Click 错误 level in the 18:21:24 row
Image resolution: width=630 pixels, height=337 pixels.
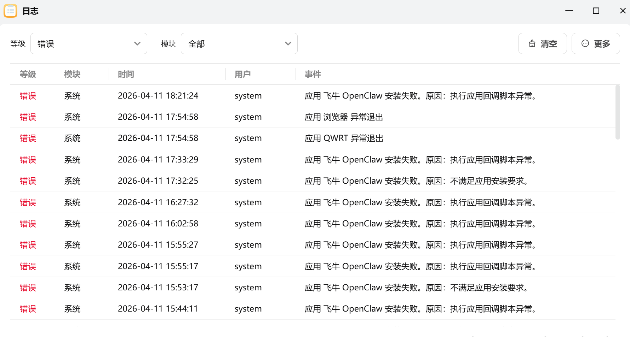28,96
